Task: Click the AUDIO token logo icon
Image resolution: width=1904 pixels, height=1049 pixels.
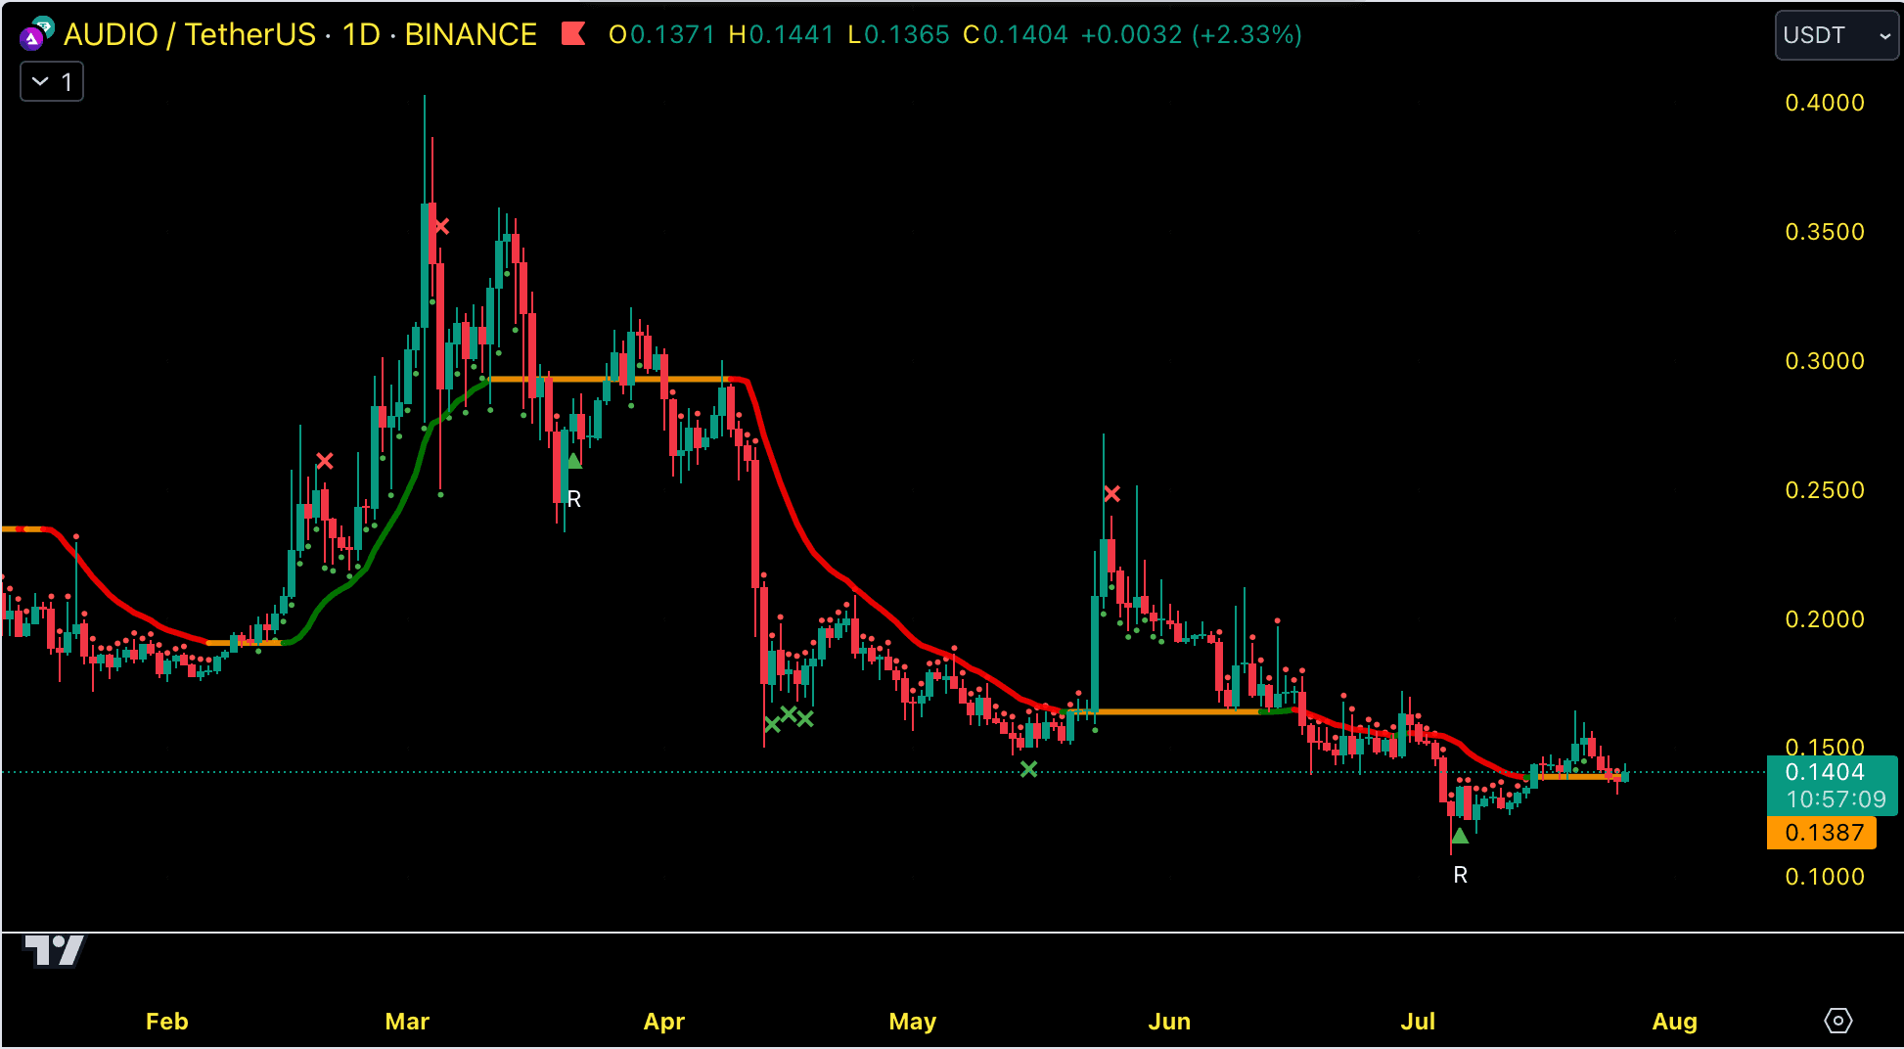Action: pos(36,34)
